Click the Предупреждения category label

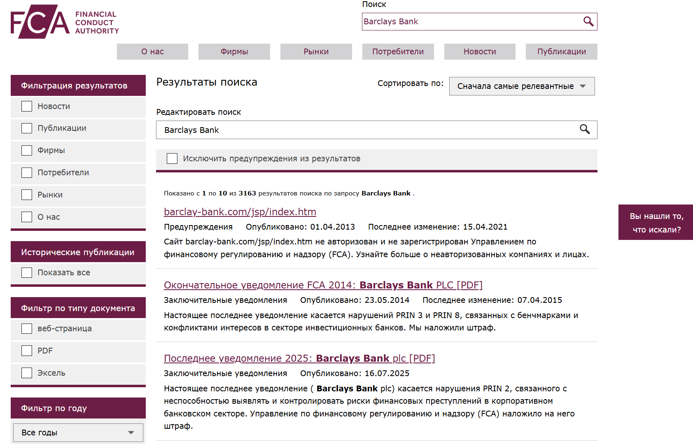198,227
